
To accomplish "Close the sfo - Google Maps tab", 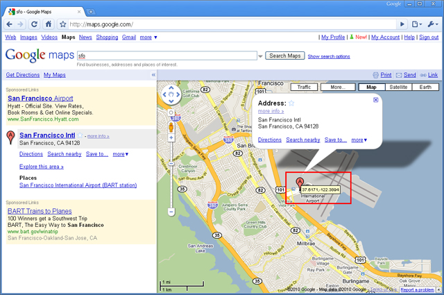I will click(79, 12).
